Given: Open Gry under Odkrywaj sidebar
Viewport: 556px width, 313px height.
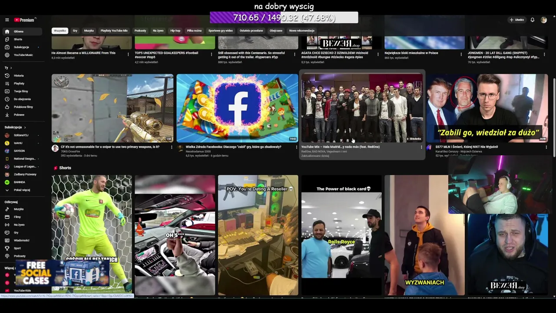Looking at the screenshot, I should pos(22,233).
